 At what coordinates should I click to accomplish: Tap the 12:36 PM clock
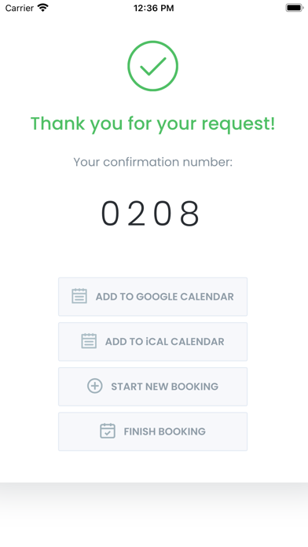(x=153, y=8)
